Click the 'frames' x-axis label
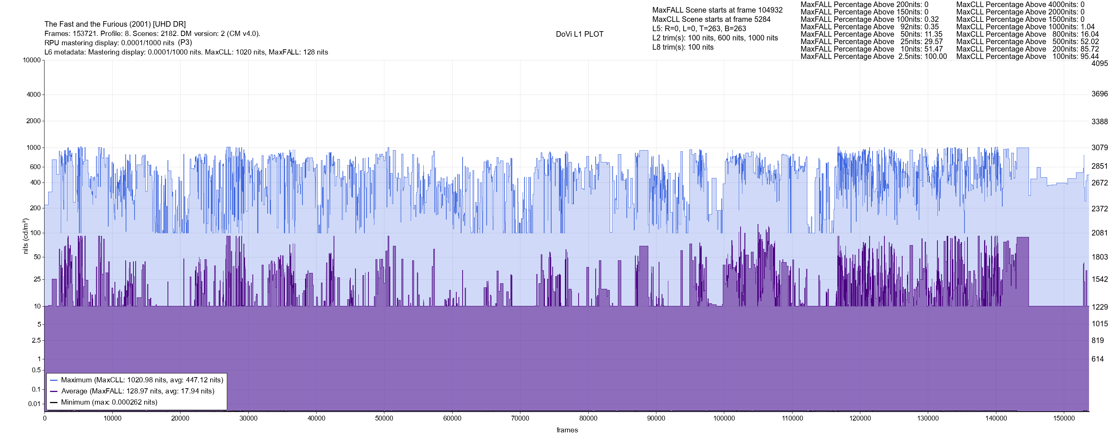Image resolution: width=1112 pixels, height=445 pixels. coord(567,430)
